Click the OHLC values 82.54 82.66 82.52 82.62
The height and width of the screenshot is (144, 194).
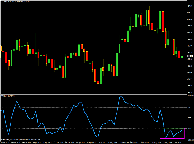pyautogui.click(x=21, y=2)
